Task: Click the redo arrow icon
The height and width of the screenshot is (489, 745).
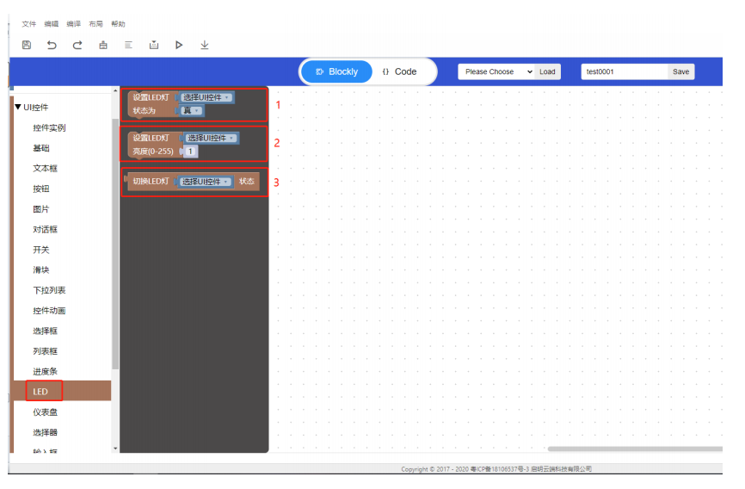Action: click(77, 45)
